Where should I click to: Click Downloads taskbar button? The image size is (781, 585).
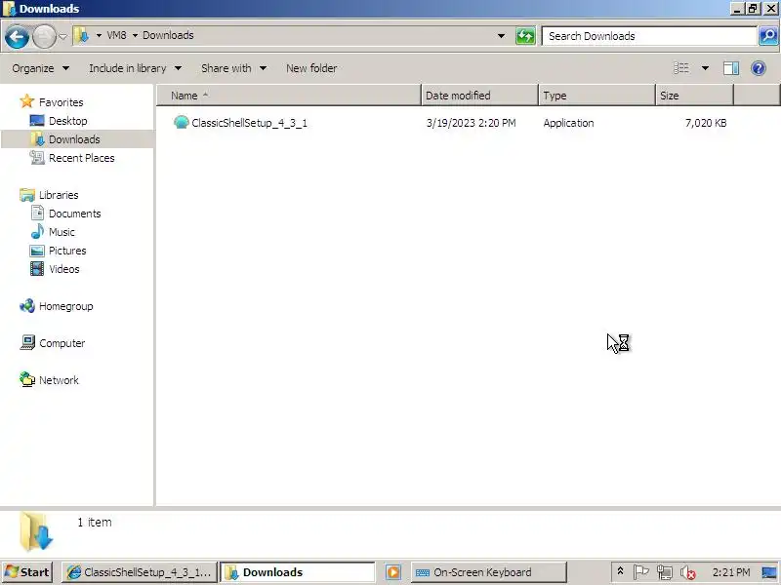(298, 572)
